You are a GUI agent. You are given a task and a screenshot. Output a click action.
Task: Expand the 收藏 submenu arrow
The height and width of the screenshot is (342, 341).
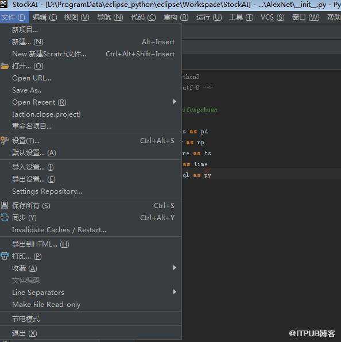click(175, 268)
